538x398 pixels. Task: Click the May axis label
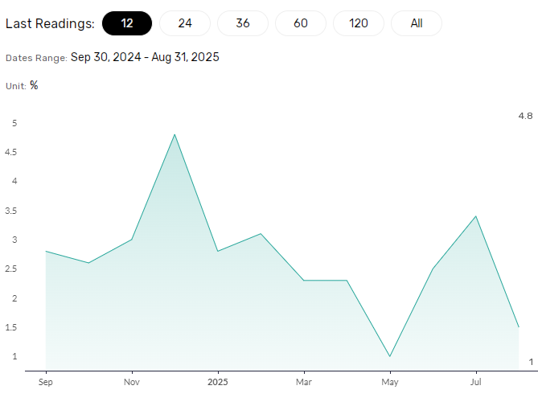click(x=390, y=382)
